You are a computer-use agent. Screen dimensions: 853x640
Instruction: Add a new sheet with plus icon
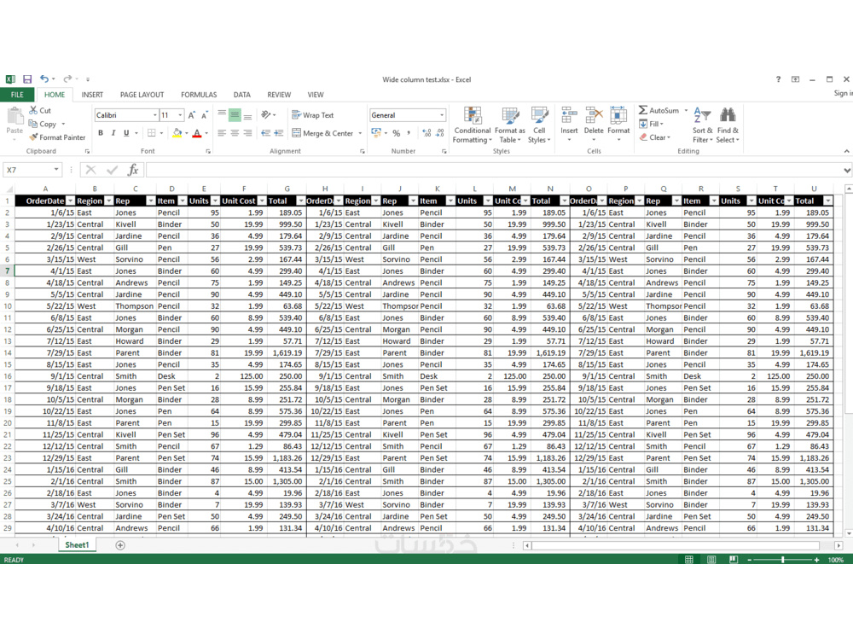[120, 544]
